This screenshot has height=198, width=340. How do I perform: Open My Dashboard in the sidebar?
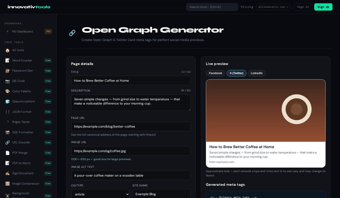28,32
